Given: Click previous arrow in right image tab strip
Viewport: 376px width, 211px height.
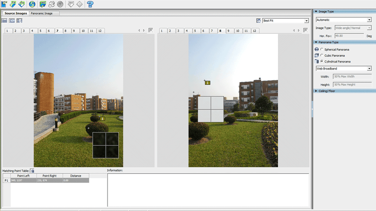Looking at the screenshot, I should 294,30.
